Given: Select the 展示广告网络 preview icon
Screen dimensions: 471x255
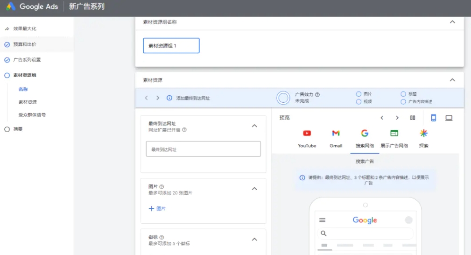Looking at the screenshot, I should [x=394, y=134].
